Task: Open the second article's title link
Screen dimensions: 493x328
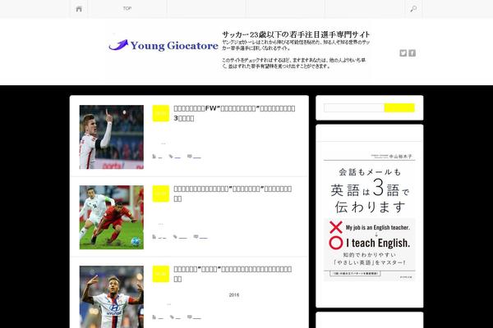Action: click(x=233, y=194)
